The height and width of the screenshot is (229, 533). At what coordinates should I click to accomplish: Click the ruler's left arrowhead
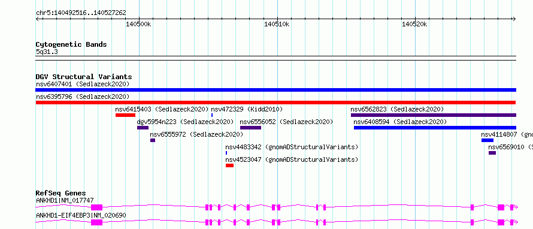pos(37,19)
